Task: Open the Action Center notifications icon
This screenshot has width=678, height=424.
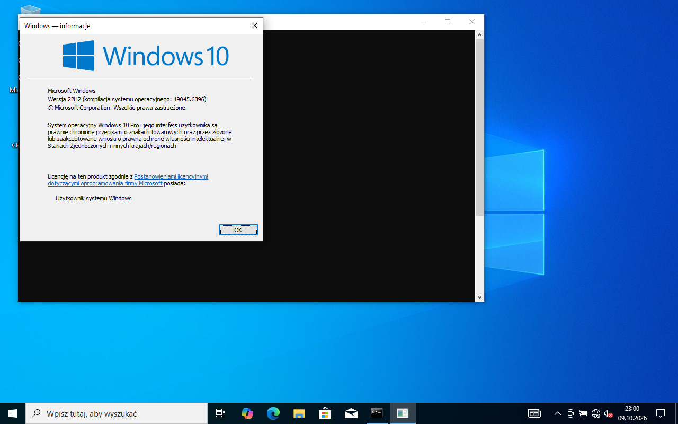Action: 661,413
